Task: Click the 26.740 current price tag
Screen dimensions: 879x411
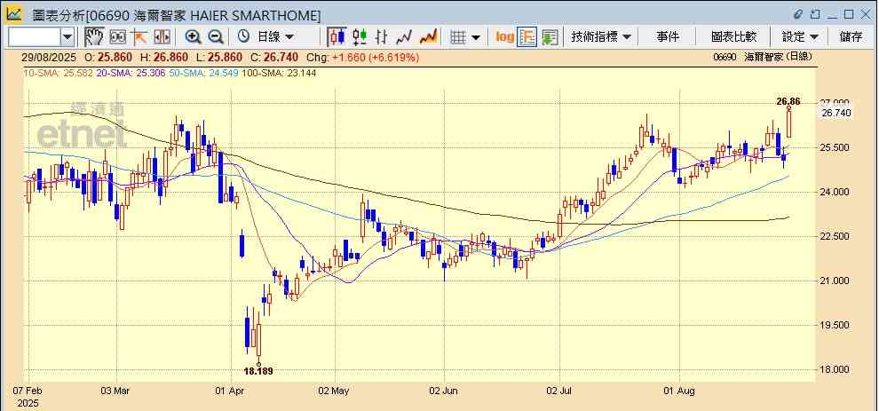Action: [x=836, y=113]
